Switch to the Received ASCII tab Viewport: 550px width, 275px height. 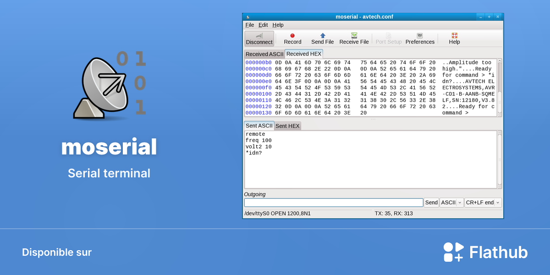click(264, 54)
